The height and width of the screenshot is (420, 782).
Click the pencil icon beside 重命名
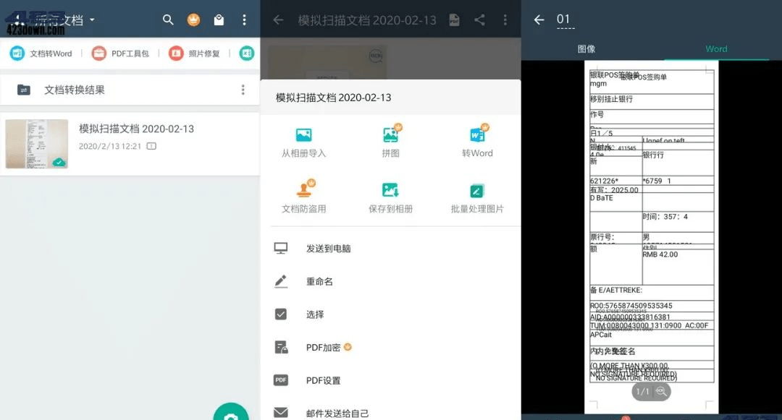coord(281,281)
